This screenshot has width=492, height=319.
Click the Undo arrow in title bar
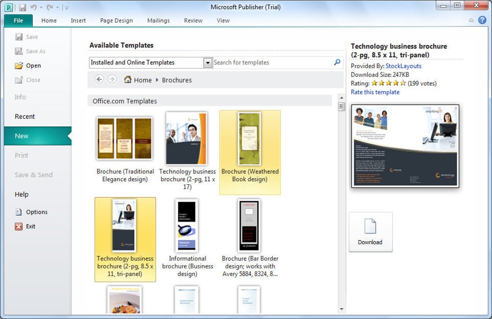(x=33, y=7)
